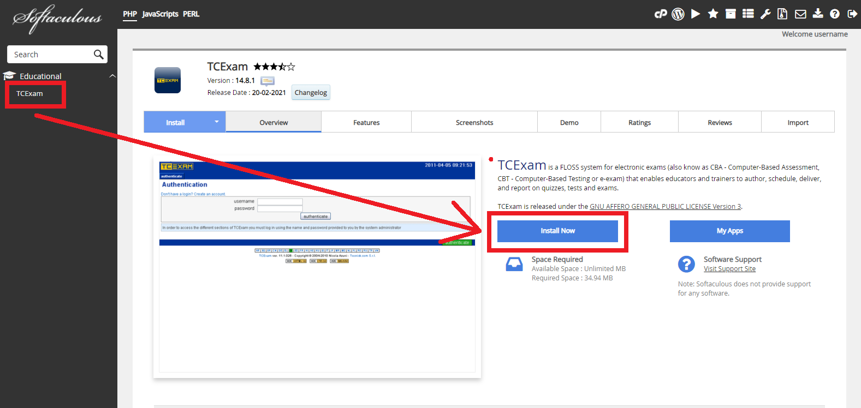Click 'Available Space : Unlimited MB' text

tap(579, 269)
